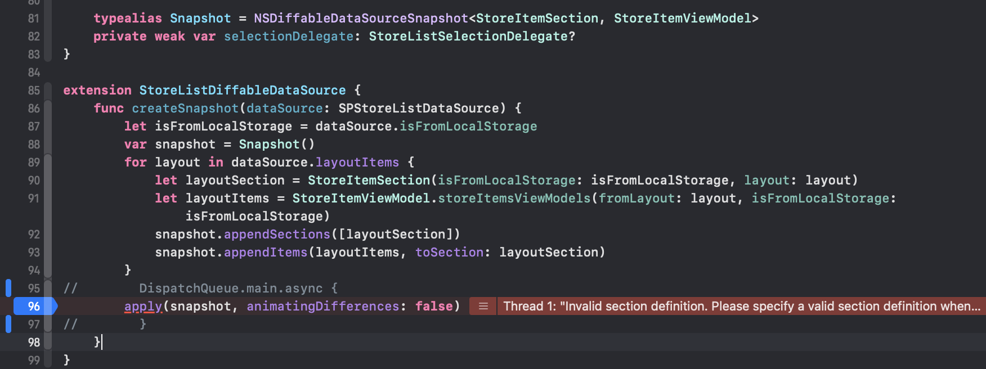
Task: Add a breakpoint at line number 88
Action: 34,144
